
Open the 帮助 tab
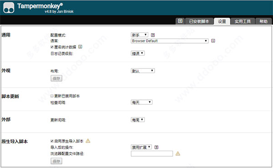[x=263, y=21]
